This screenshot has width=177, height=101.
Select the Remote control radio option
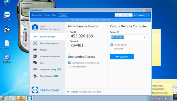coord(112,45)
